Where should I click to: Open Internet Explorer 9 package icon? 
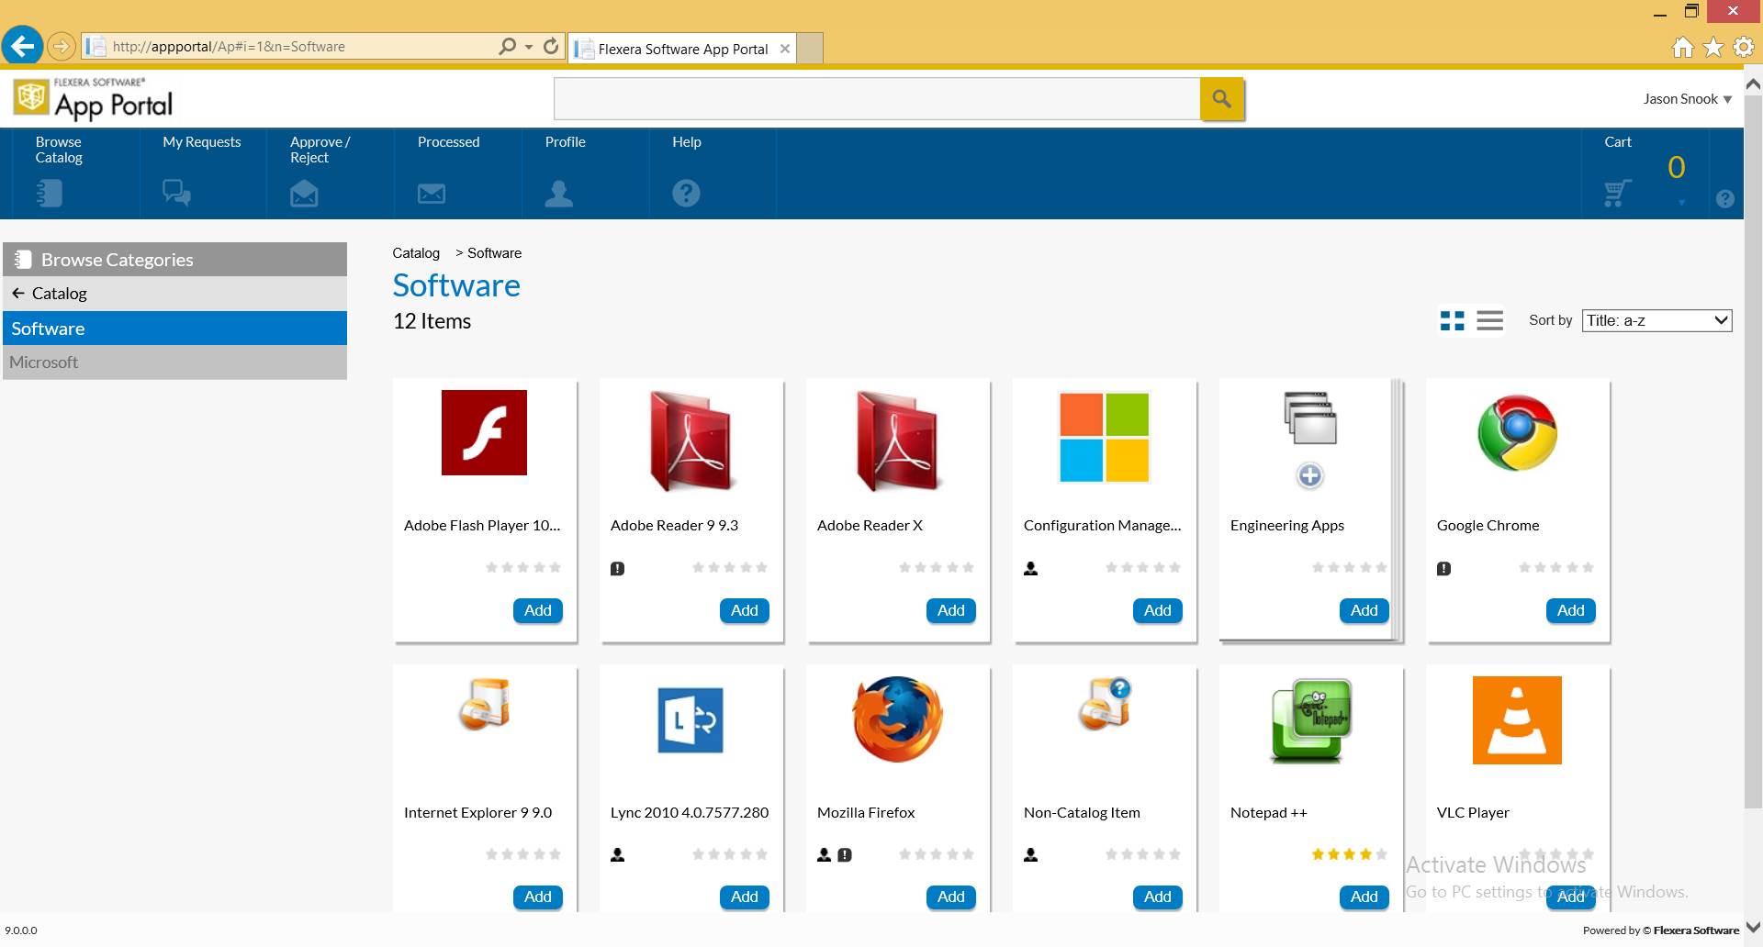pyautogui.click(x=484, y=705)
